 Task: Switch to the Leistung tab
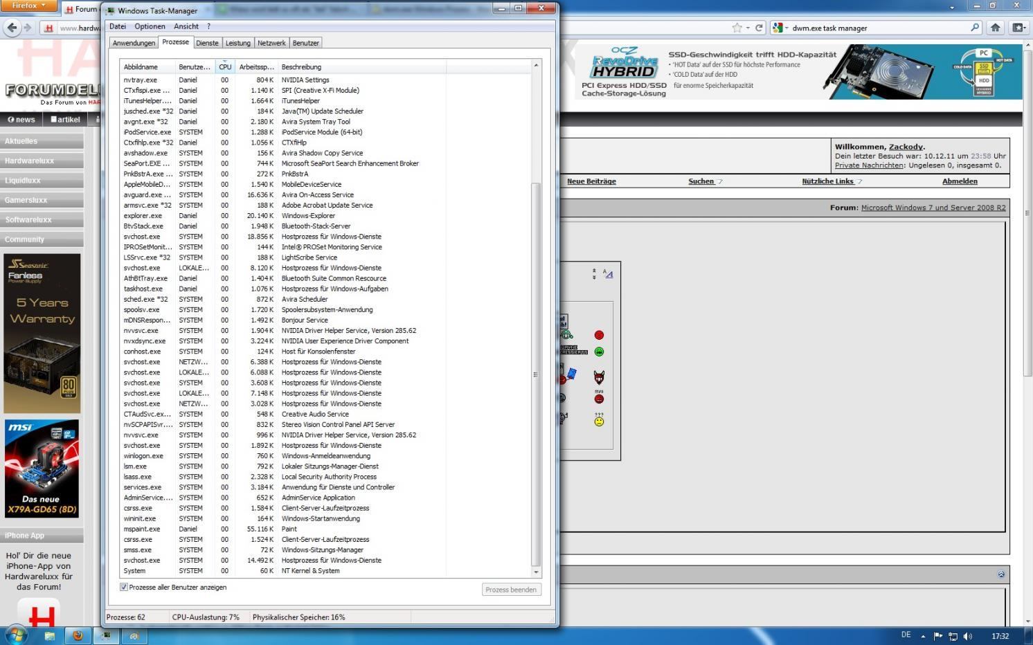point(237,43)
